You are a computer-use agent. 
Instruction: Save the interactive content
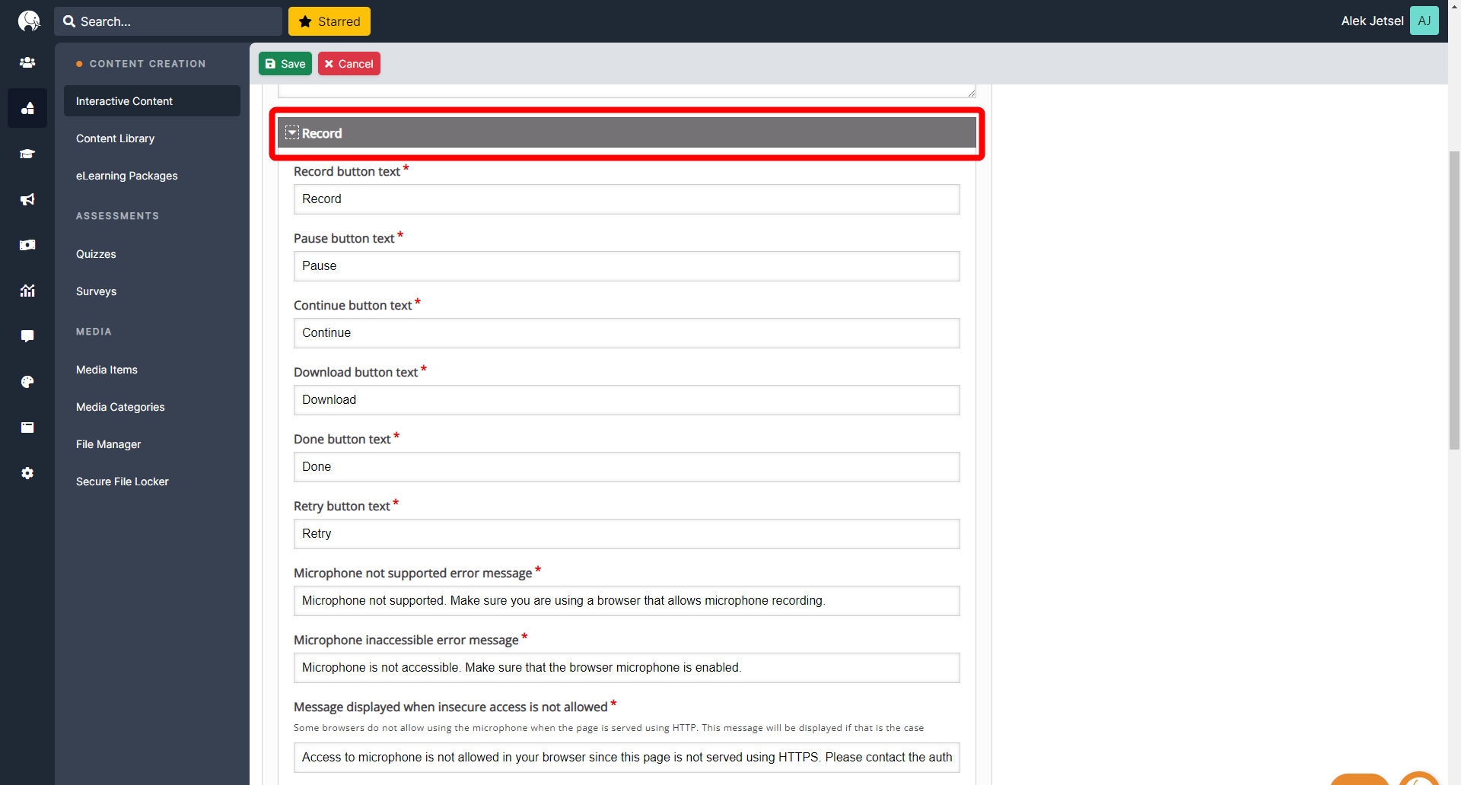285,64
